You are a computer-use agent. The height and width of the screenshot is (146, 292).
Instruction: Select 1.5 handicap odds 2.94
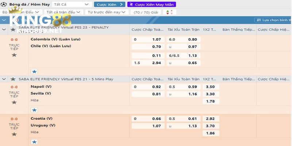[x=148, y=63]
